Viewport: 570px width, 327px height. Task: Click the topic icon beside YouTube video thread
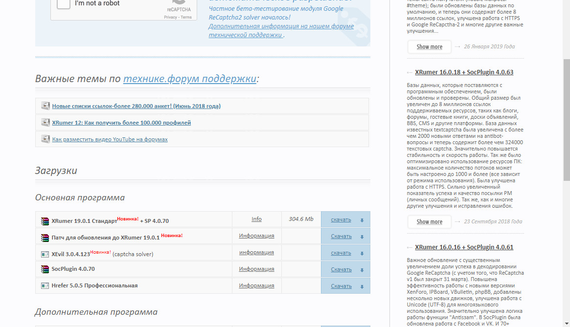point(46,139)
